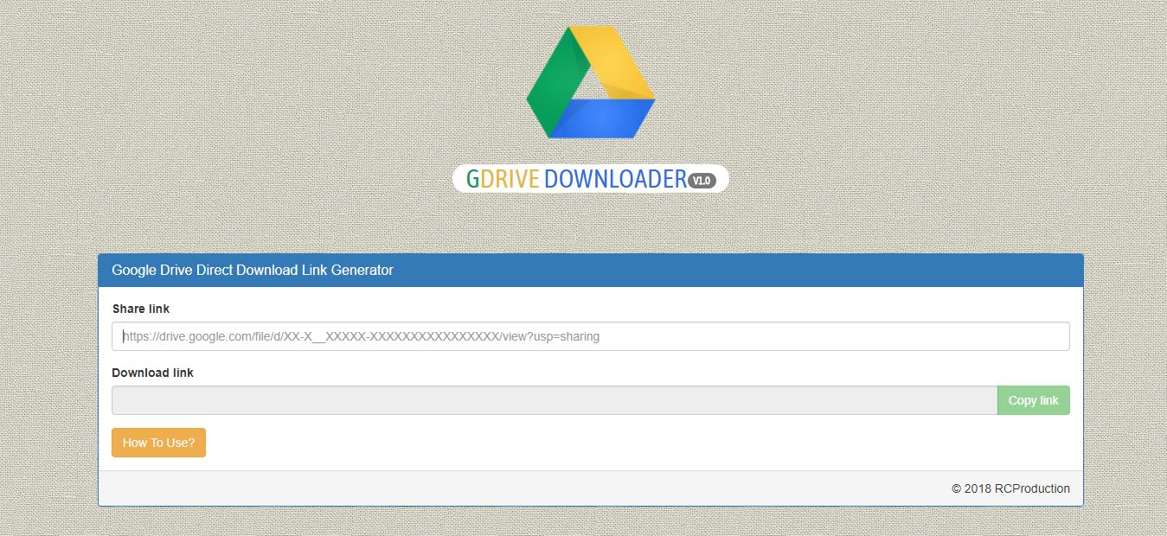This screenshot has height=536, width=1167.
Task: Click the V1.0 version badge
Action: pyautogui.click(x=702, y=181)
